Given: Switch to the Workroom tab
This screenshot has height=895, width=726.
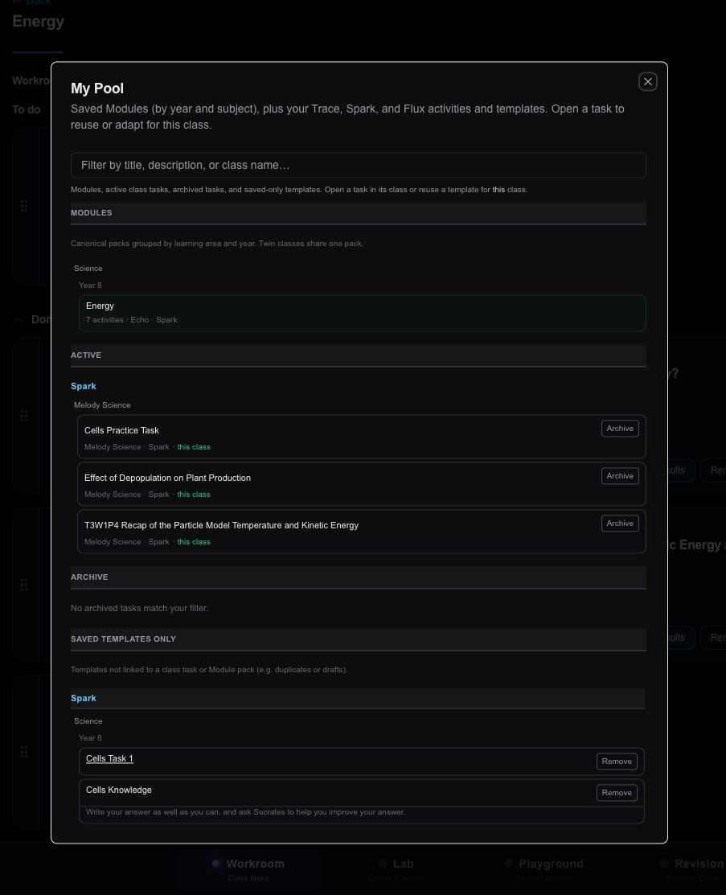Looking at the screenshot, I should 248,868.
